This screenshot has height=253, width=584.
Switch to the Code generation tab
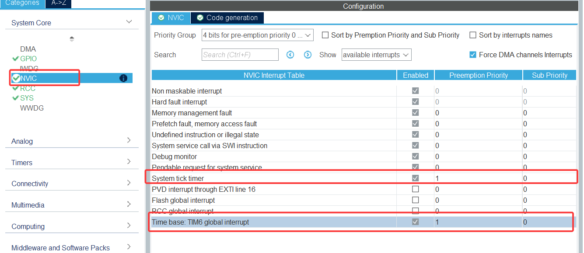pyautogui.click(x=227, y=18)
